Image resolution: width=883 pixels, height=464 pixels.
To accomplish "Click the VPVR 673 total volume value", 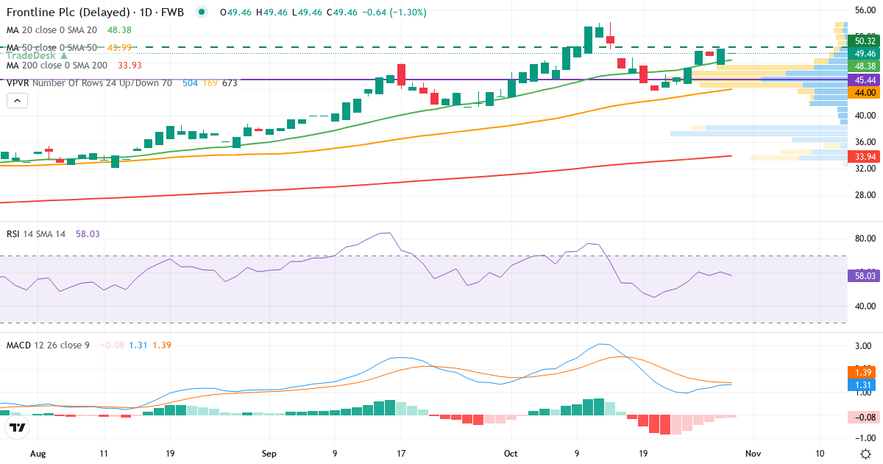I will pyautogui.click(x=230, y=82).
